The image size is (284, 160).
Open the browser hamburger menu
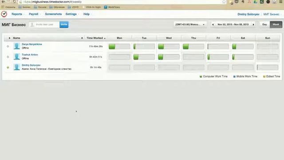280,2
